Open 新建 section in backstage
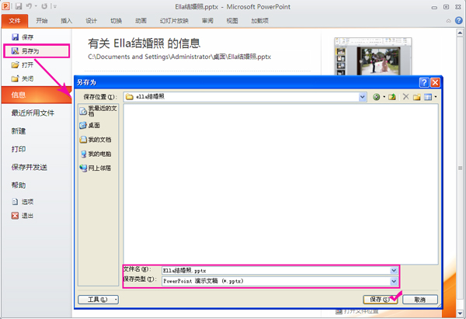The image size is (466, 319). (19, 131)
